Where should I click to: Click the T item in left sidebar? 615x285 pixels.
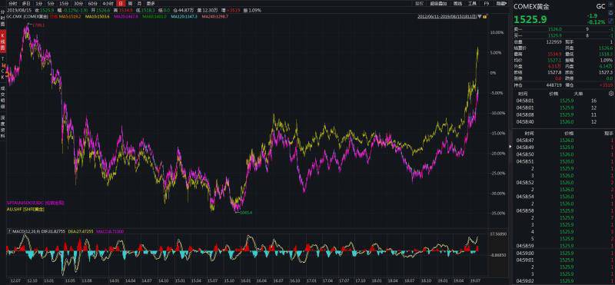click(3, 58)
